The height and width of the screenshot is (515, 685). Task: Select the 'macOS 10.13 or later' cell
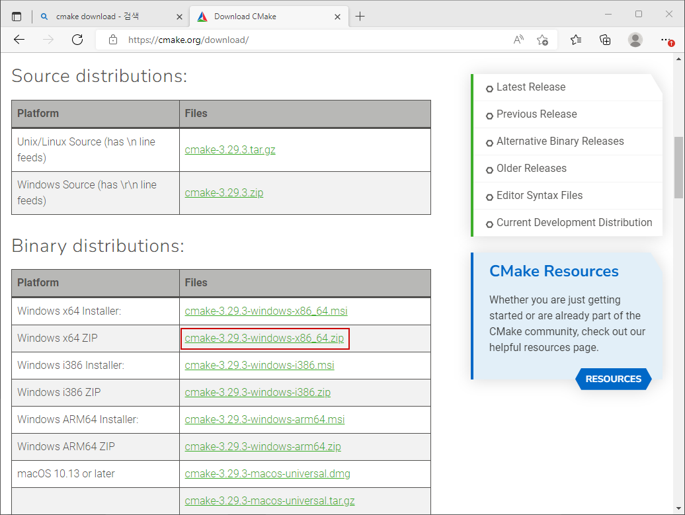(95, 473)
